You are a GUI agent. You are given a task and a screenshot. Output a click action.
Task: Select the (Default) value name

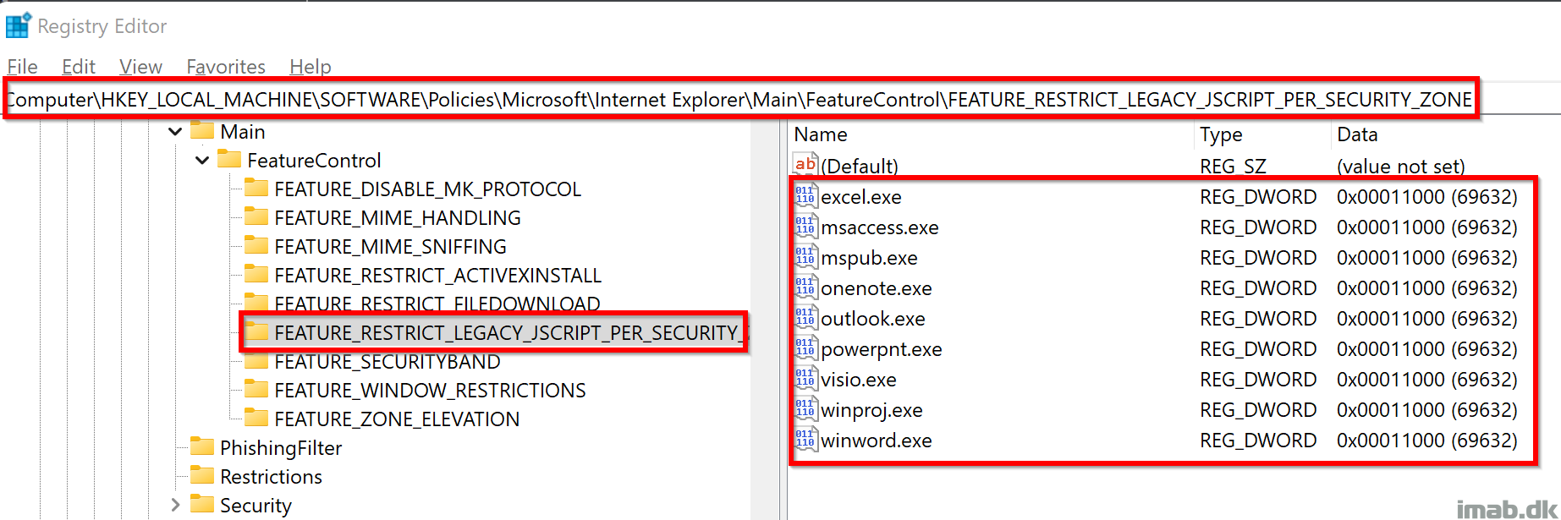tap(860, 166)
